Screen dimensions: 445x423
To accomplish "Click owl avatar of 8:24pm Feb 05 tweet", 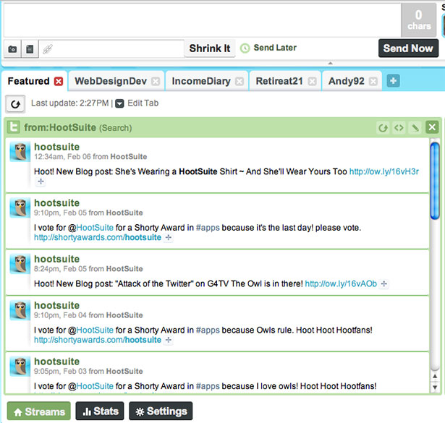I will tap(20, 264).
